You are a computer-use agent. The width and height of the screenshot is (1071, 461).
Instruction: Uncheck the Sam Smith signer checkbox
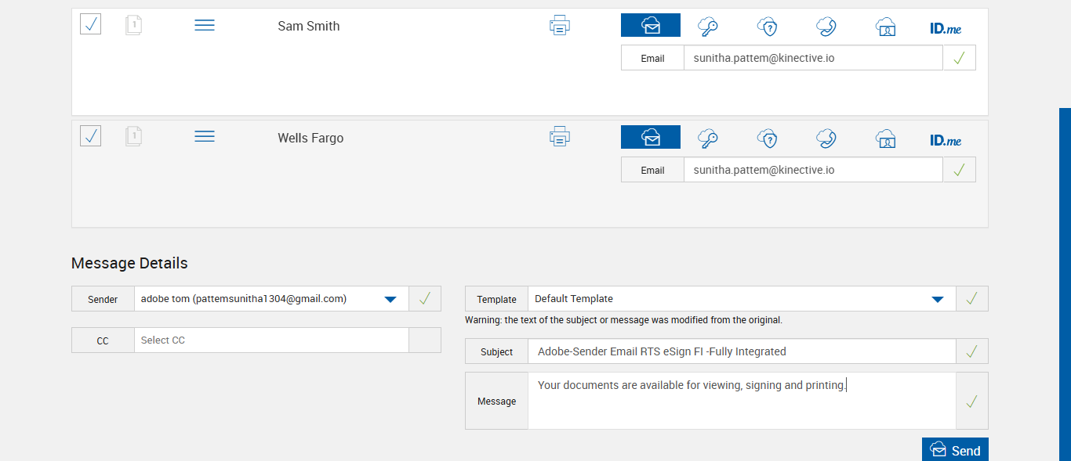pyautogui.click(x=90, y=24)
